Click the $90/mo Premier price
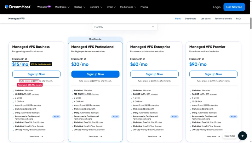 [198, 64]
